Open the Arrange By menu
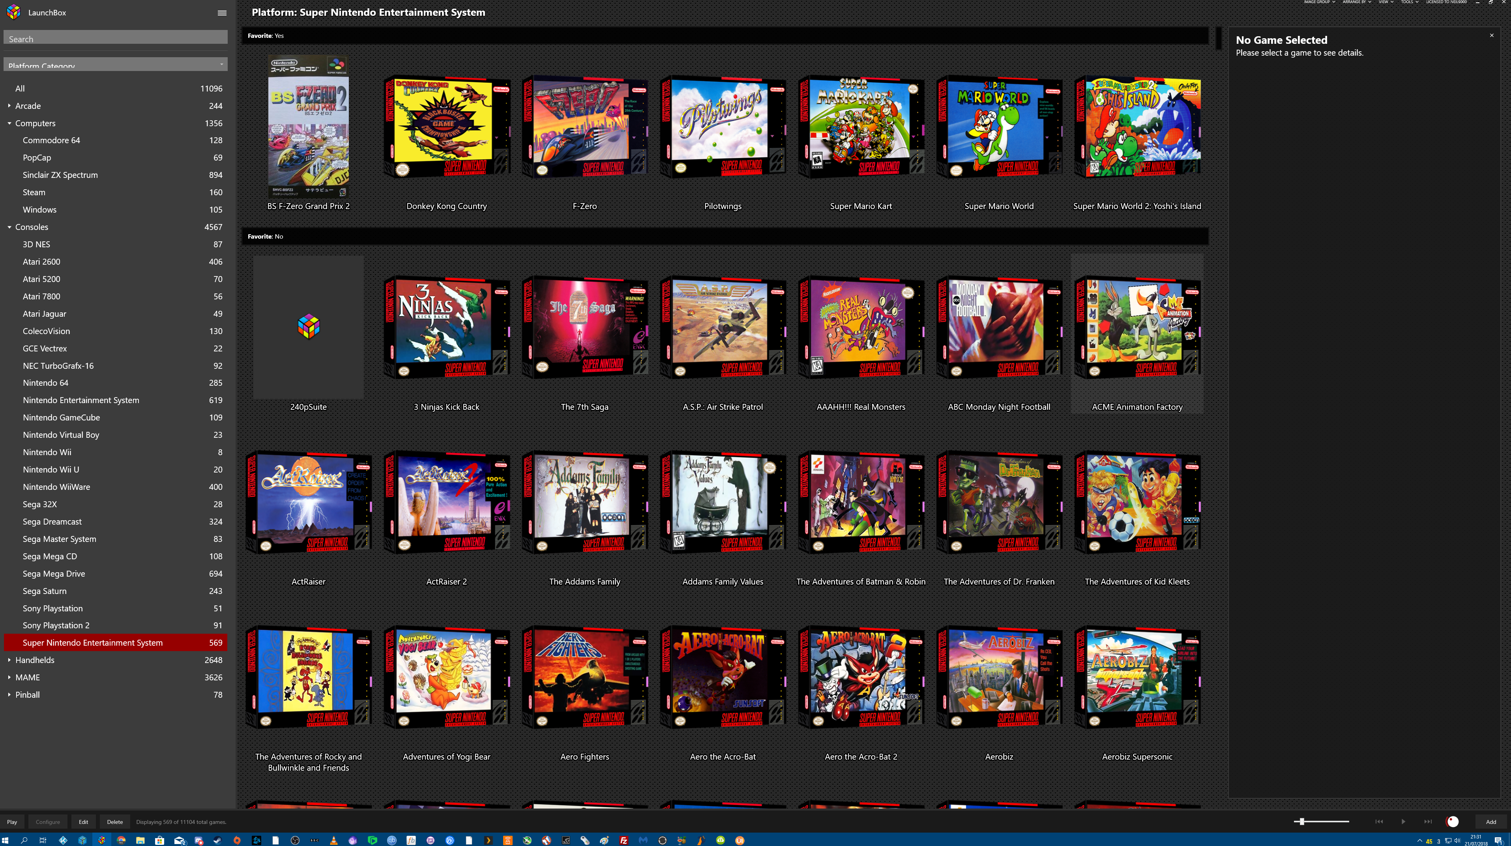The image size is (1511, 846). point(1357,2)
